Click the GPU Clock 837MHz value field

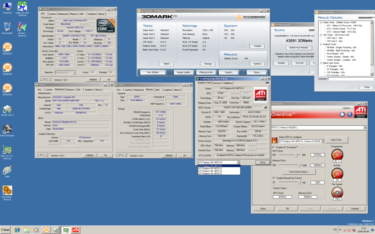pos(318,155)
